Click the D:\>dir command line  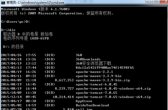(8, 30)
